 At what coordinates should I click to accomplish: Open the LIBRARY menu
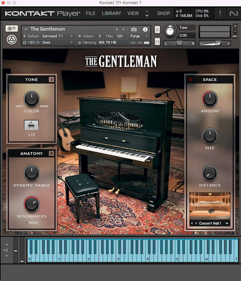point(111,13)
